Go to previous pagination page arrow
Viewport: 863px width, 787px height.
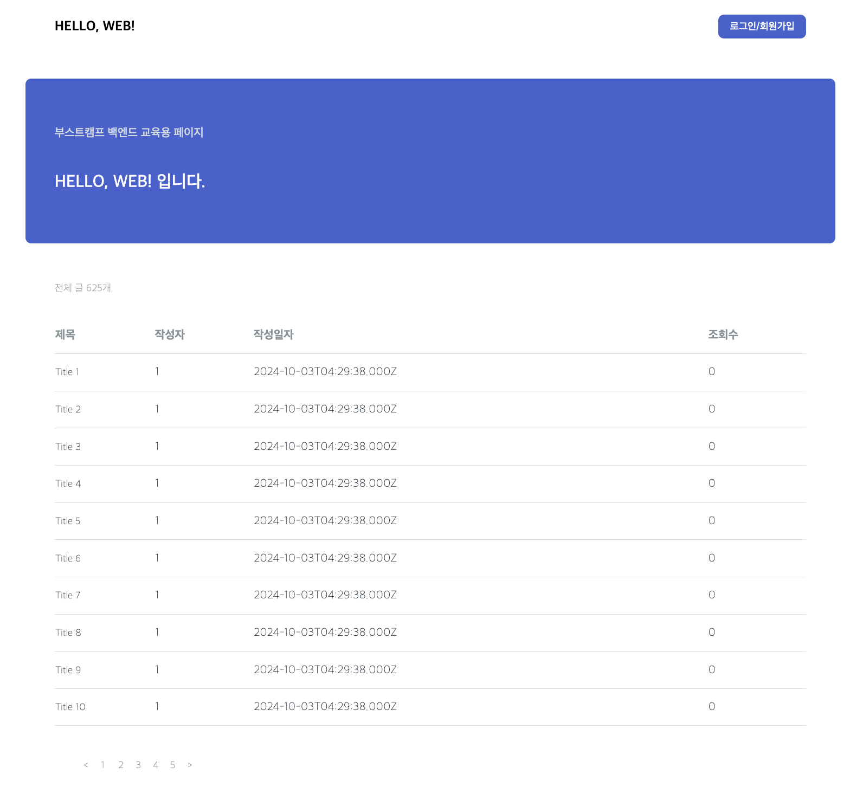click(x=86, y=765)
